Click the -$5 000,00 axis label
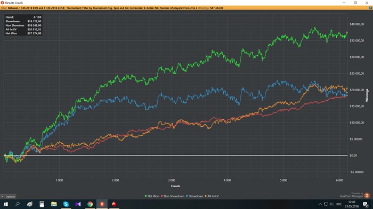The width and height of the screenshot is (373, 209). click(356, 172)
